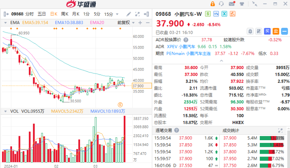Select the 周K weekly candlestick tab
Viewport: 290px width, 168px height.
pyautogui.click(x=65, y=14)
